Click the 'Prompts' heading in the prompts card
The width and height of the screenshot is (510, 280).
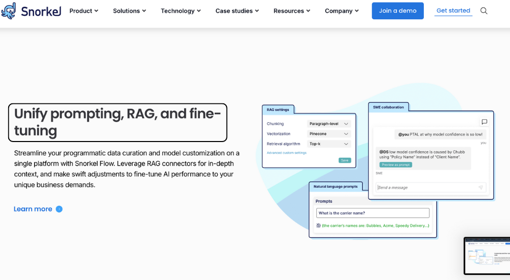click(324, 202)
